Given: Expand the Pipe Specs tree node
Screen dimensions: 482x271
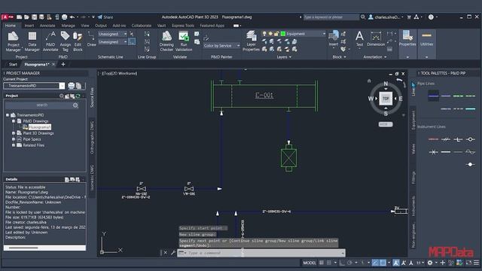Looking at the screenshot, I should click(14, 139).
